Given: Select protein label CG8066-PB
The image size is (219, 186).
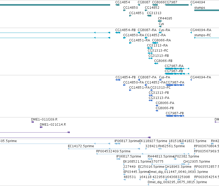Looking at the screenshot, I should (x=165, y=108).
